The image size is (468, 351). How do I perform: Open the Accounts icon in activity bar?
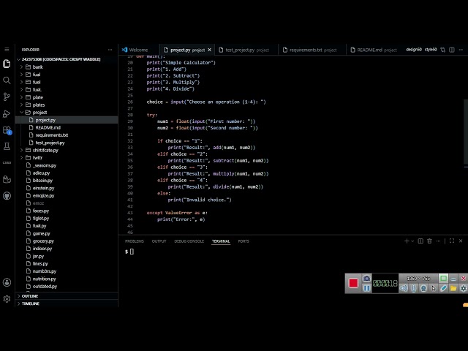point(7,282)
